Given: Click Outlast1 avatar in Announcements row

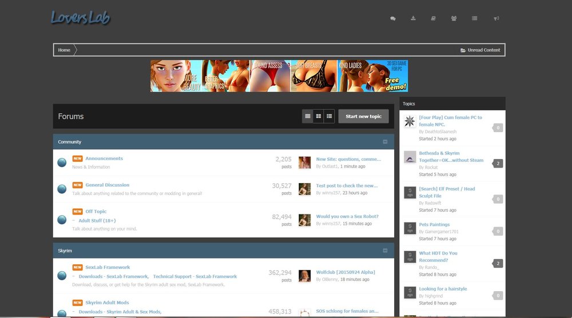Looking at the screenshot, I should pos(305,162).
